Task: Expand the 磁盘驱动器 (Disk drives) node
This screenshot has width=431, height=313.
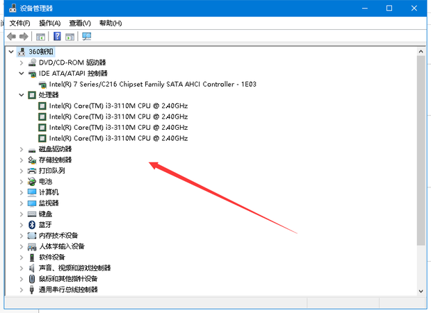Action: (x=22, y=149)
